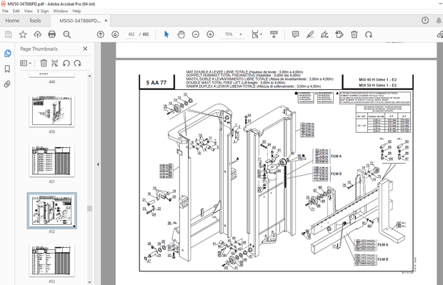Select the Highlight text pen tool
This screenshot has height=285, width=443.
click(x=310, y=34)
